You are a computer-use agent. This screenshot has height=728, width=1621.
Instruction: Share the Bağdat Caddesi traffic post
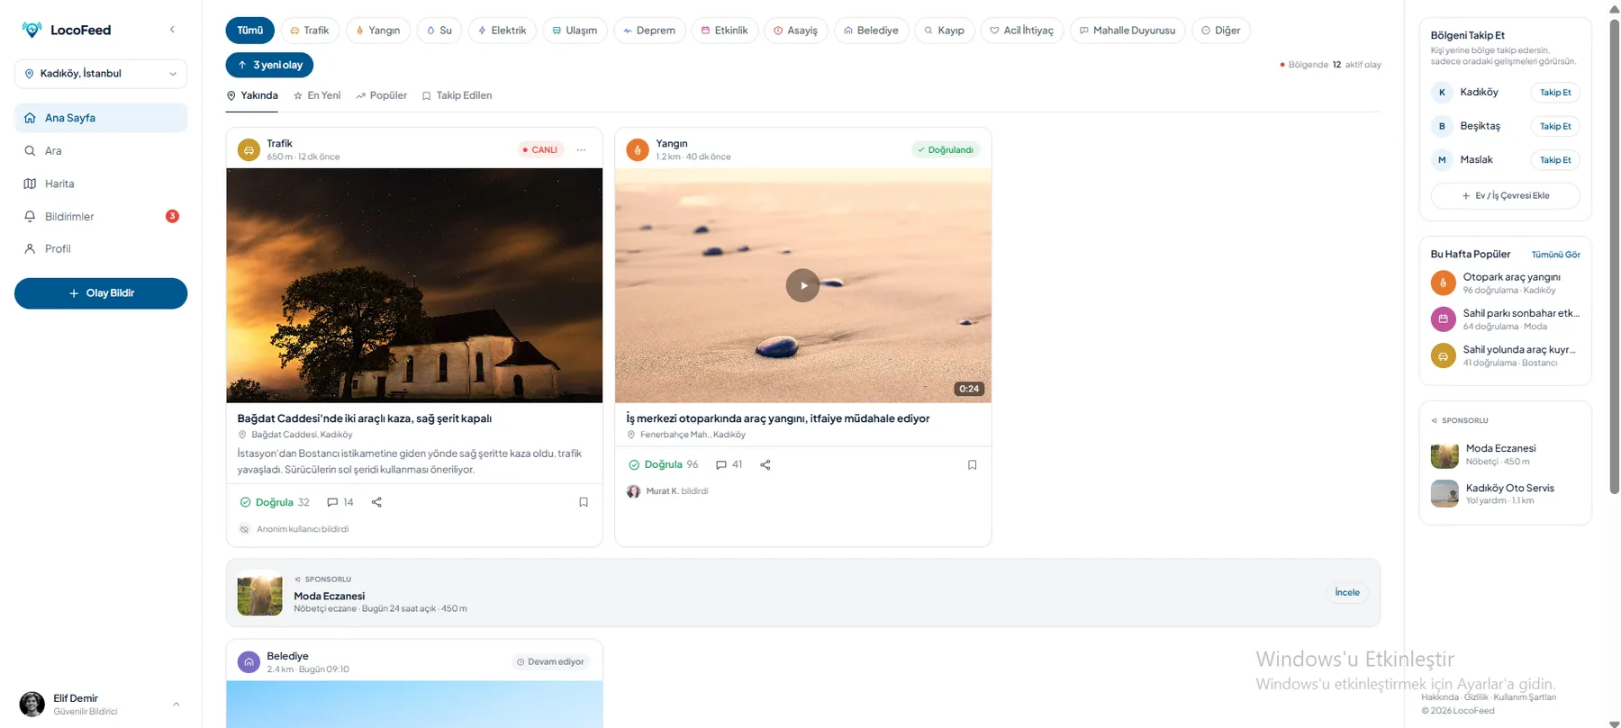(x=376, y=502)
